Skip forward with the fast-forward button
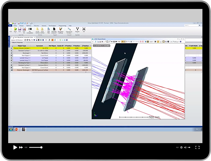 pos(21,147)
